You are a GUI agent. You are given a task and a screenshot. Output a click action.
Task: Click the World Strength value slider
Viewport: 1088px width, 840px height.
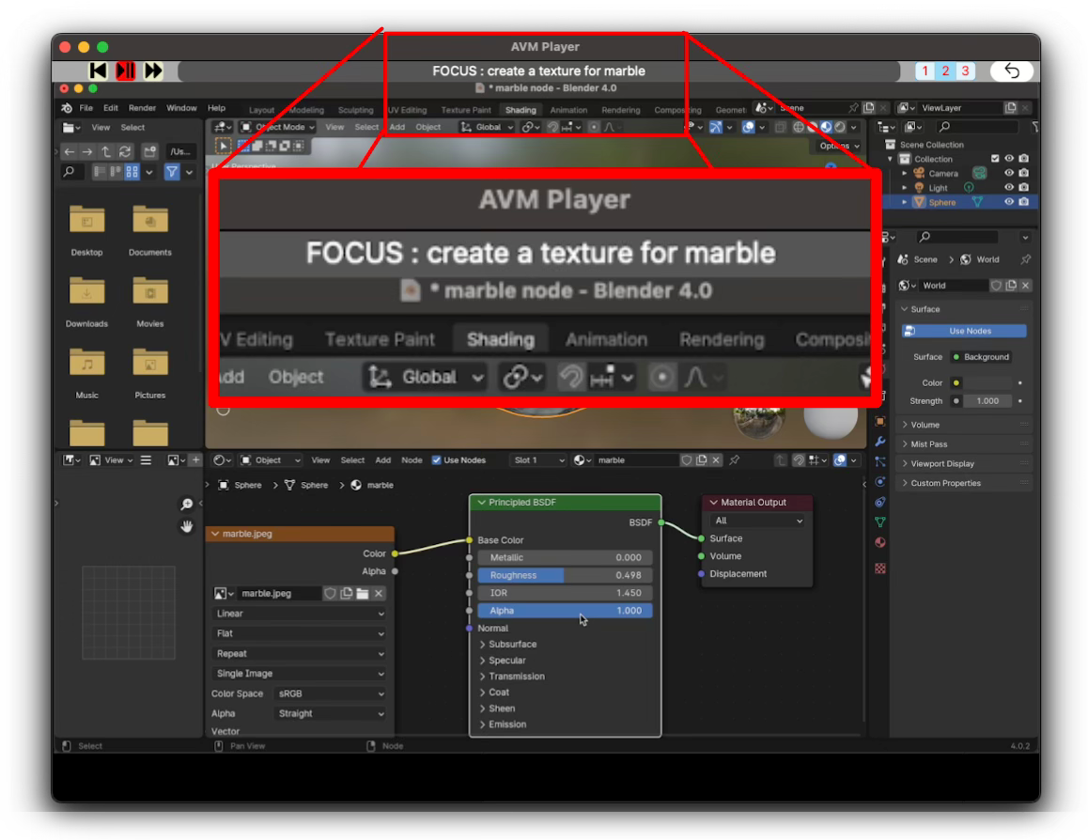click(987, 401)
